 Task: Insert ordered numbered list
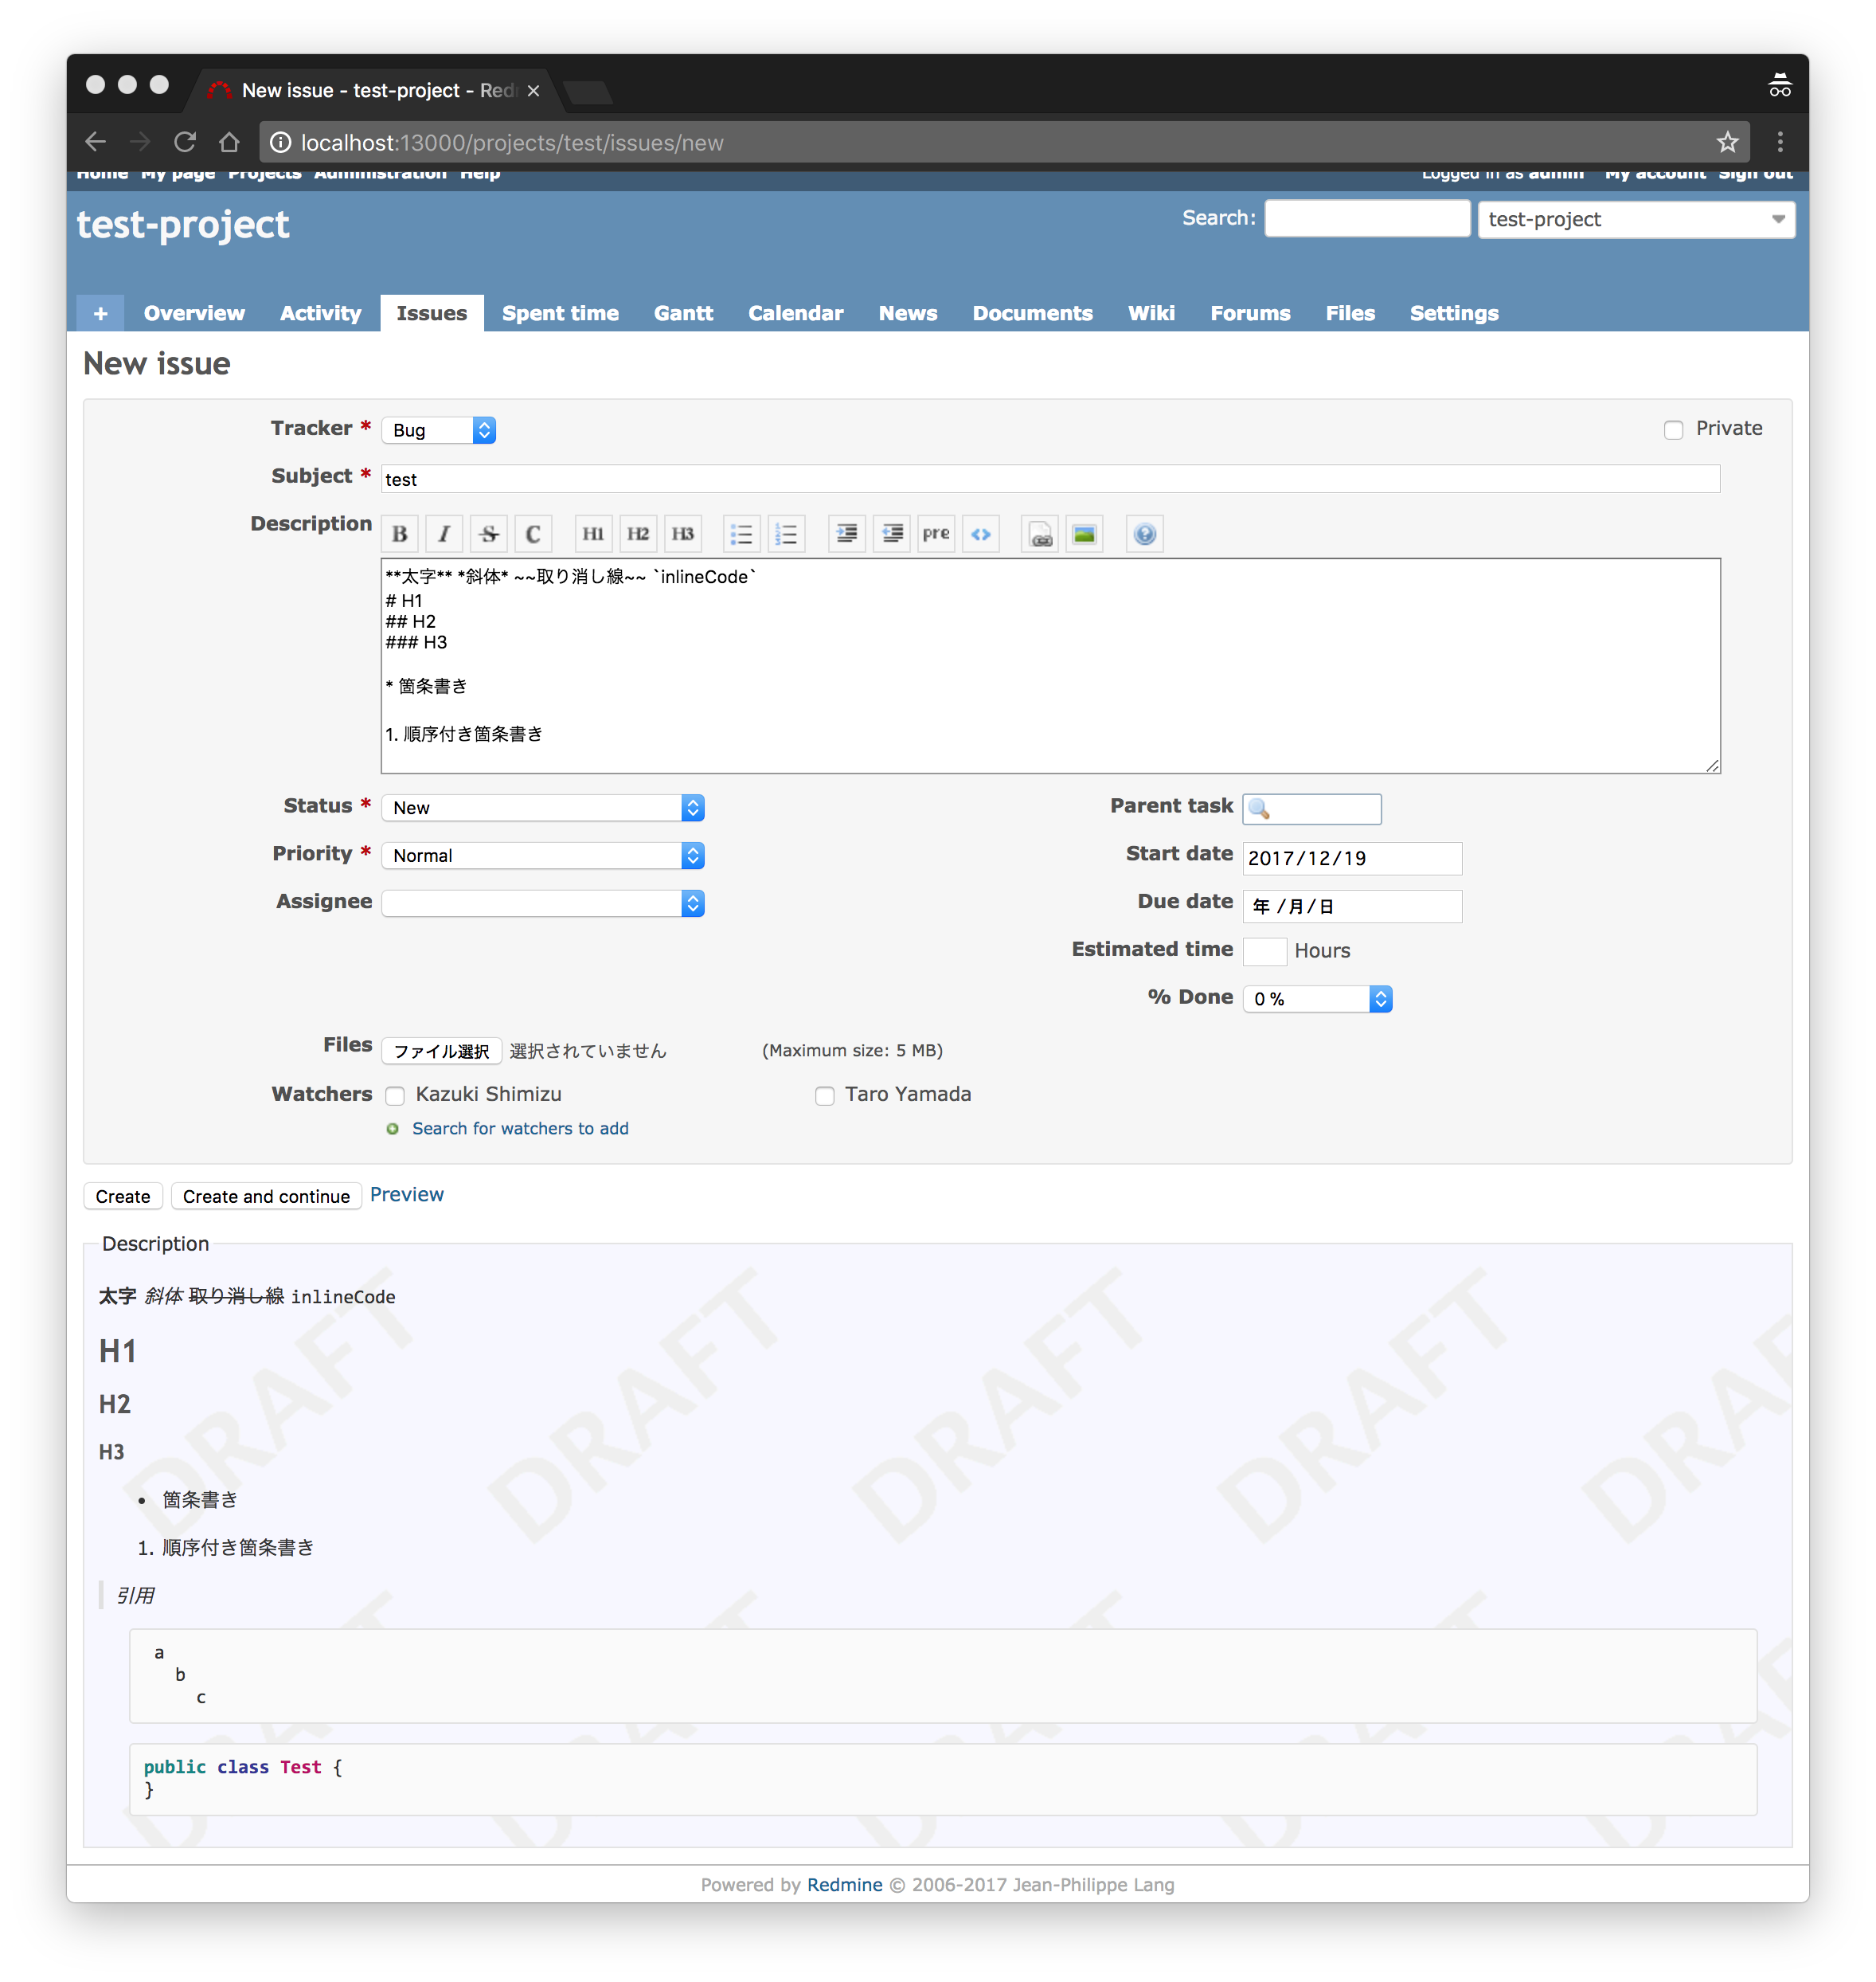(786, 535)
